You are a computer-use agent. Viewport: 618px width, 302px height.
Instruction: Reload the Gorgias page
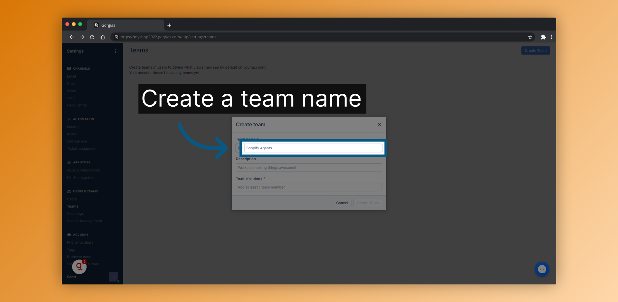click(x=92, y=37)
